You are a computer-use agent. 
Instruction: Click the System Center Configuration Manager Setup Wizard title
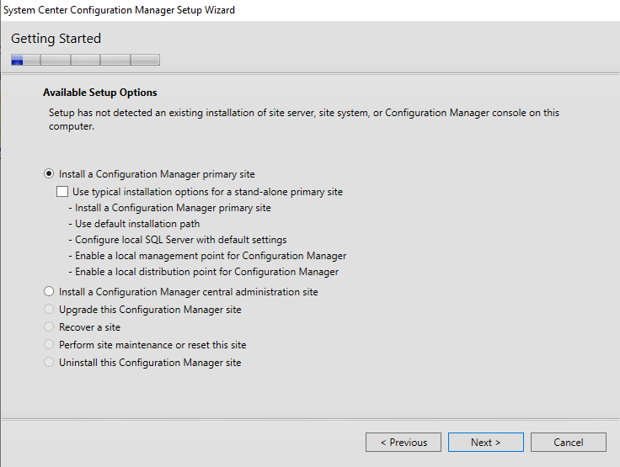click(x=119, y=10)
